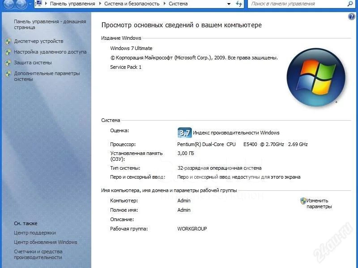
Task: Open Настройка удаленного доступа
Action: [50, 52]
